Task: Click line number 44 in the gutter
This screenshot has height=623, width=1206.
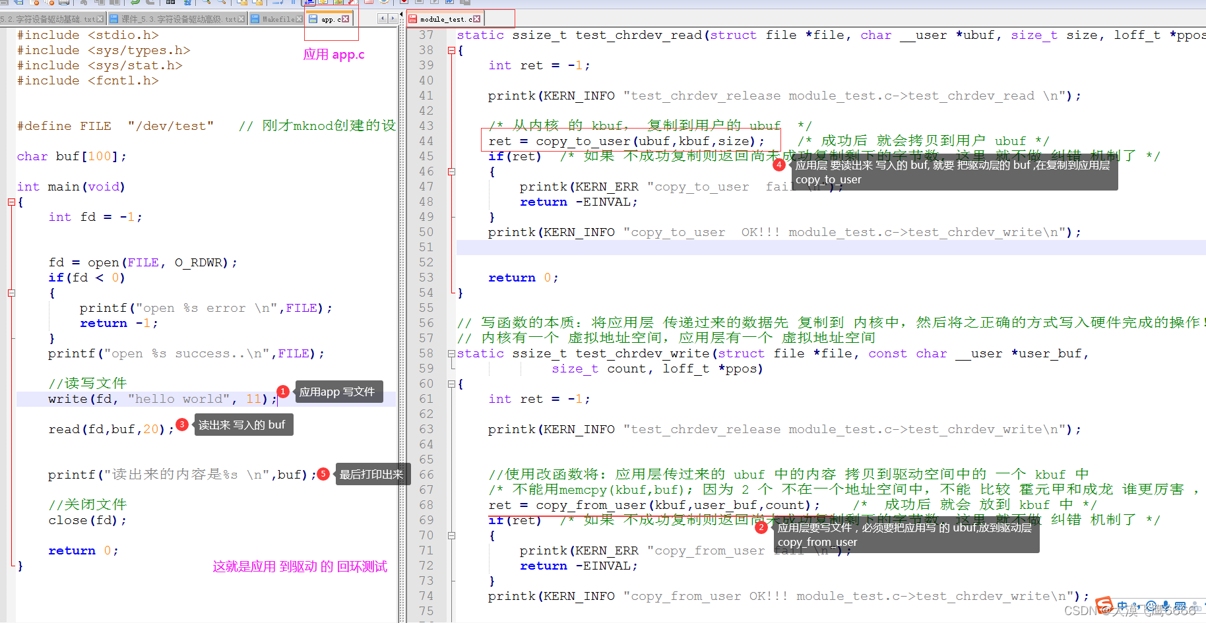Action: tap(426, 140)
